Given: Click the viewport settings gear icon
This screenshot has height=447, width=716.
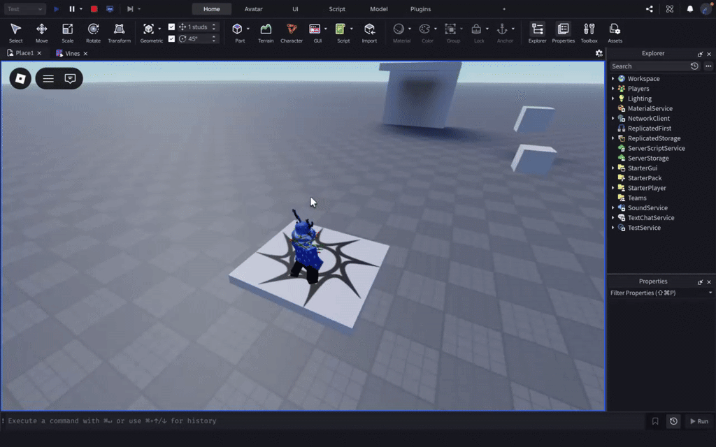Looking at the screenshot, I should point(599,53).
